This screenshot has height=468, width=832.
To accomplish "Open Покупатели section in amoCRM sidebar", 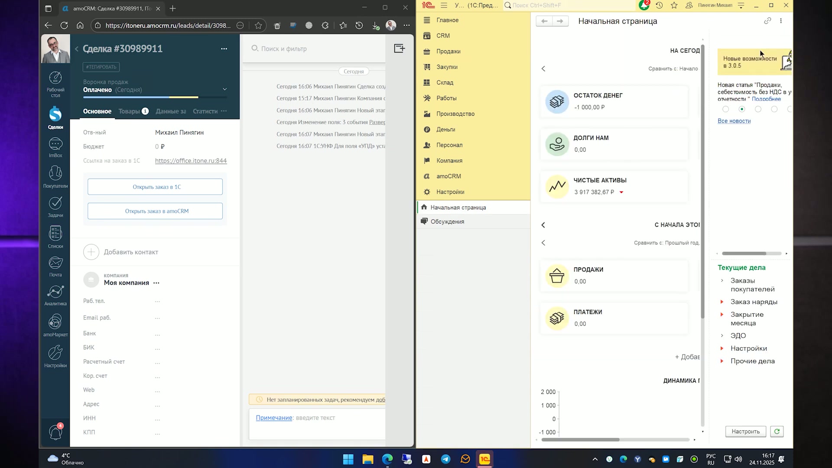I will [55, 177].
